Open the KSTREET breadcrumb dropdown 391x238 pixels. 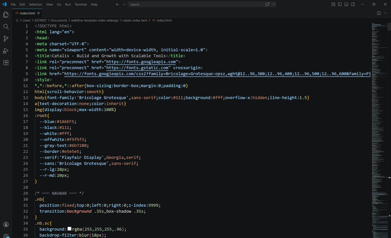(41, 20)
